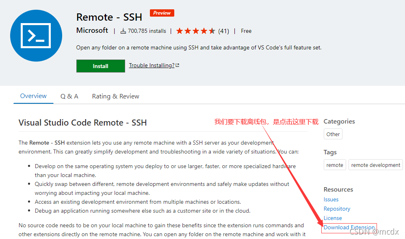Open the Q & A tab
The image size is (405, 239).
pyautogui.click(x=69, y=96)
